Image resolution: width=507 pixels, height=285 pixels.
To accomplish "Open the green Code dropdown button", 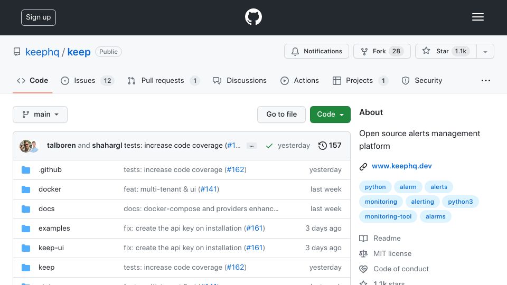I will coord(330,115).
